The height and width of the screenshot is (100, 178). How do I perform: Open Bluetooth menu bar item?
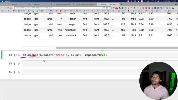coord(145,1)
